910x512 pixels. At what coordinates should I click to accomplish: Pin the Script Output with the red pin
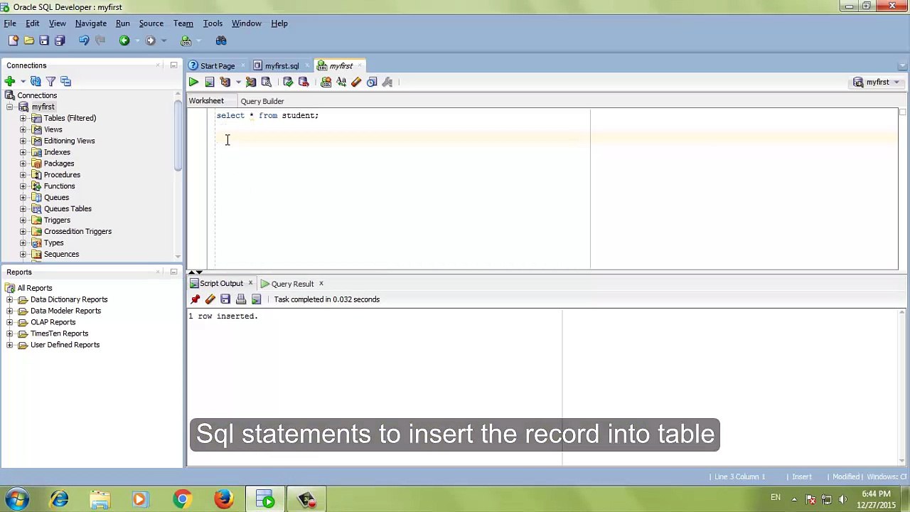[x=196, y=299]
